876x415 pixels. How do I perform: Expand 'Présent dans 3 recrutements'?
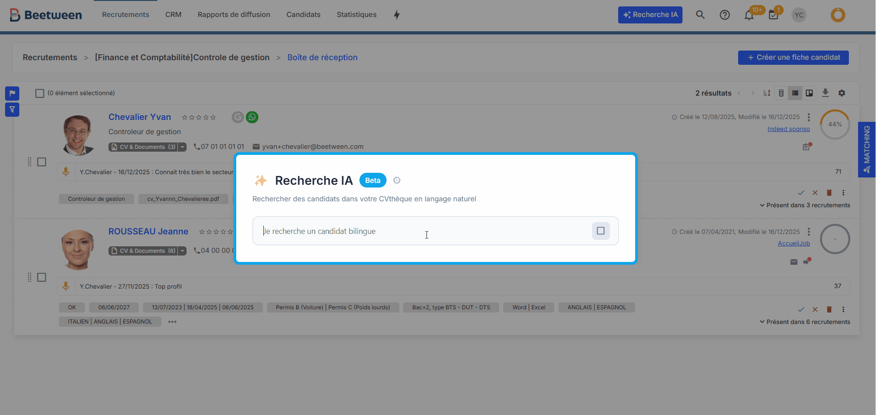point(804,205)
